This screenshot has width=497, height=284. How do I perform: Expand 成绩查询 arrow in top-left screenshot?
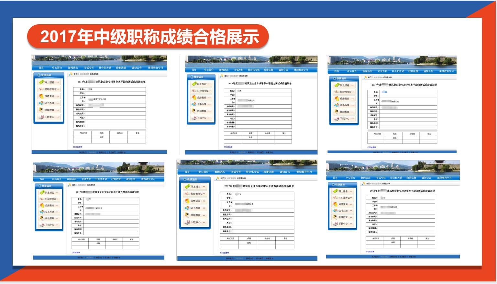pos(58,96)
